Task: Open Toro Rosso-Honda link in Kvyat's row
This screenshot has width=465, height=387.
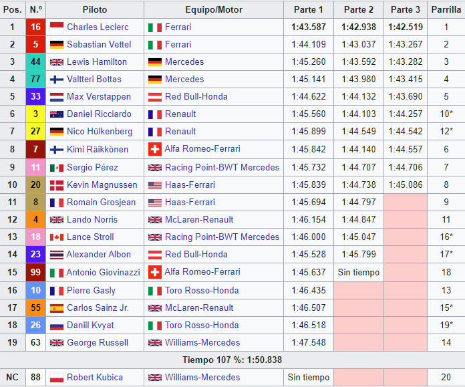Action: [x=202, y=326]
